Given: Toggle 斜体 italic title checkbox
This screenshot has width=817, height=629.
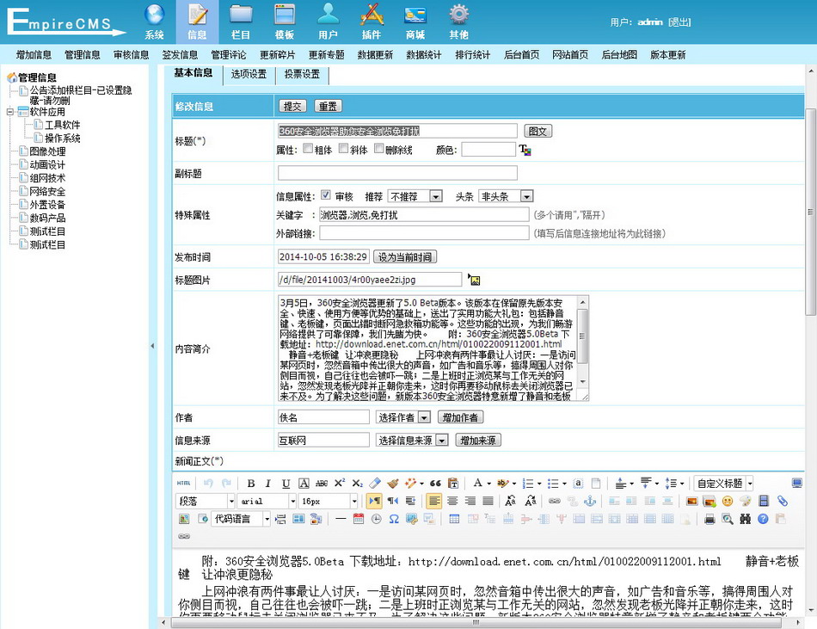Looking at the screenshot, I should (x=343, y=149).
